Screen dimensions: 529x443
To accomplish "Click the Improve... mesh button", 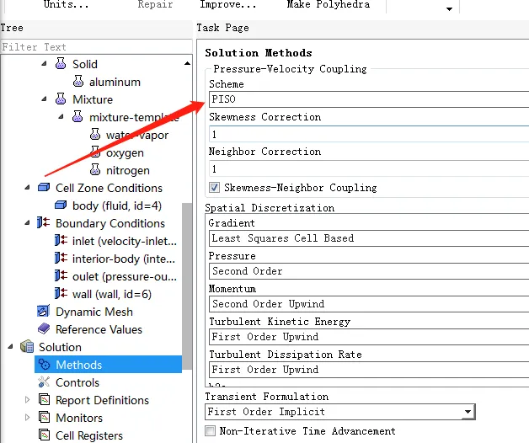I will pos(227,4).
